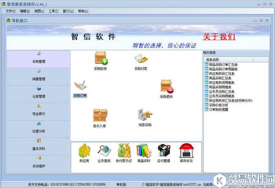Open the 编辑(E) menu
This screenshot has height=188, width=275.
tap(25, 11)
